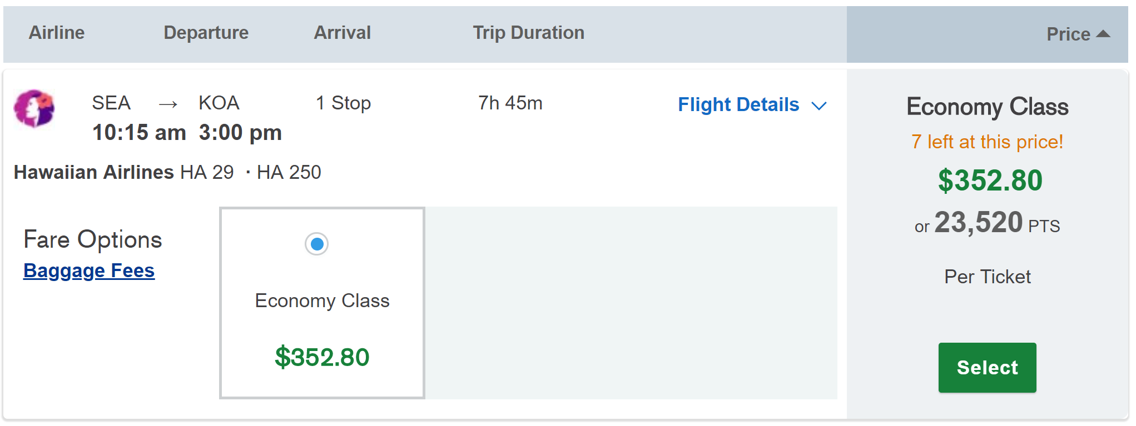Select the Economy Class fare radio button

tap(317, 244)
